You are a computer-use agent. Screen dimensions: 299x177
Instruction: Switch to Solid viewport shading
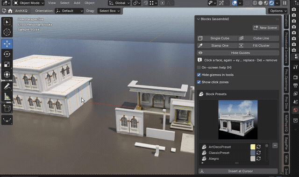[x=260, y=3]
